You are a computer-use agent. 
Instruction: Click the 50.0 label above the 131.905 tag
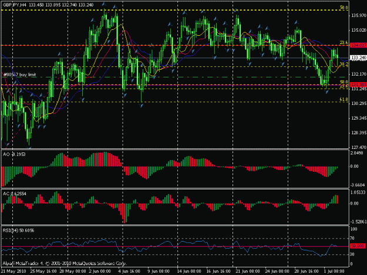pos(344,82)
